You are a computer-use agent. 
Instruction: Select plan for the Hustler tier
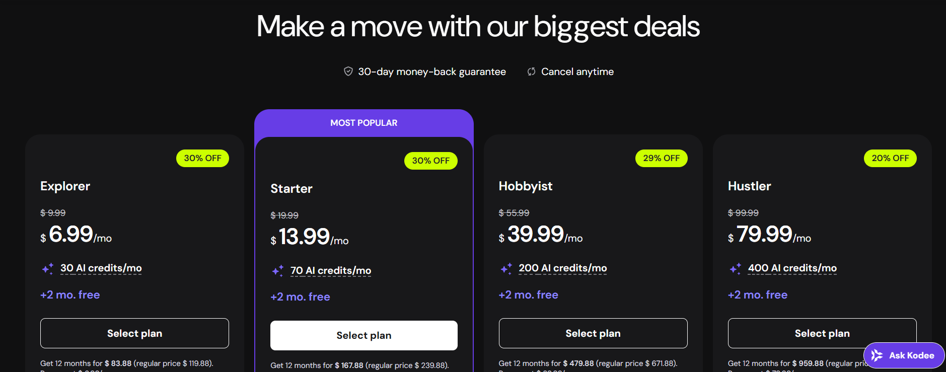click(822, 333)
